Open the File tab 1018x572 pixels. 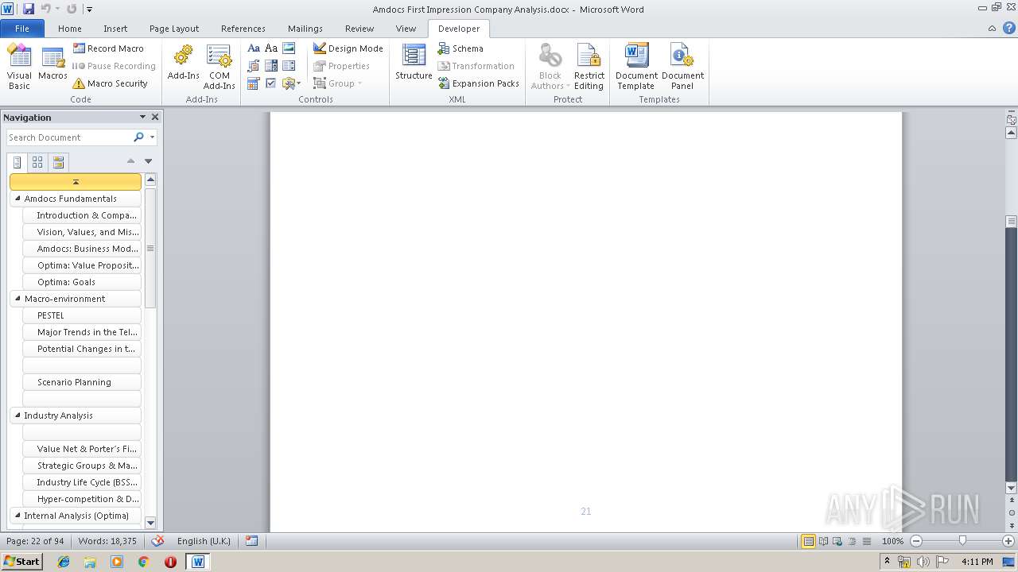click(x=22, y=29)
